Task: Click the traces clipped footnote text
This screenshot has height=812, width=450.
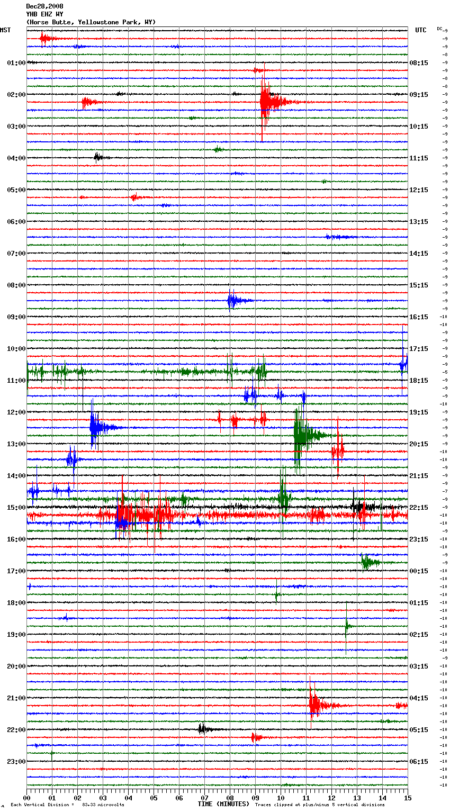Action: tap(320, 805)
